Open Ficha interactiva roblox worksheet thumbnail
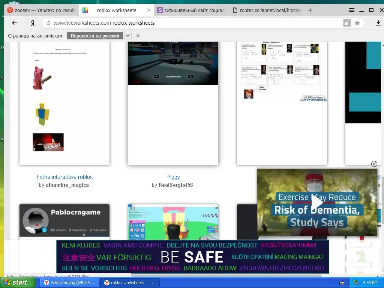Image resolution: width=384 pixels, height=288 pixels. [x=64, y=103]
